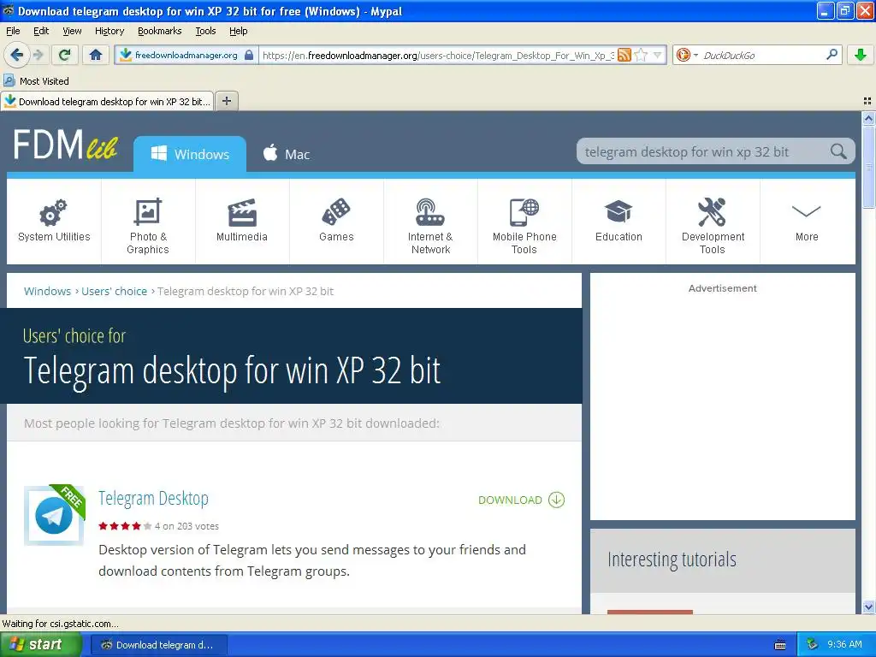
Task: Go back with the browser Back arrow
Action: tap(17, 55)
